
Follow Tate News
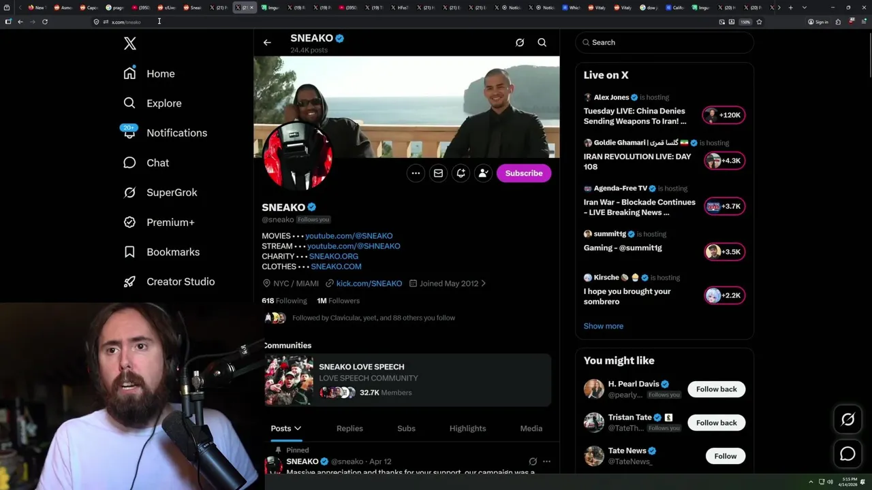point(725,456)
